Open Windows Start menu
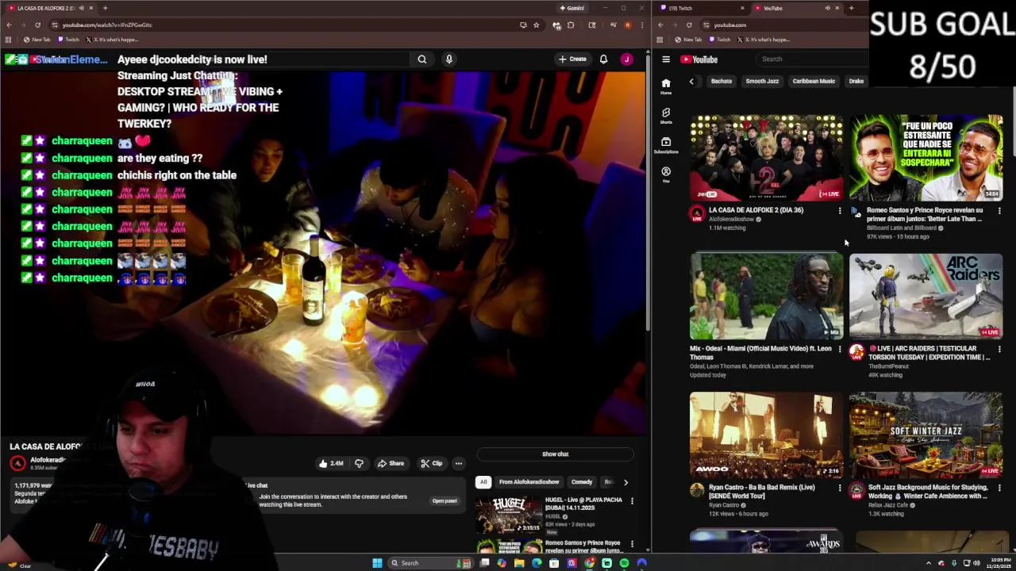 click(x=377, y=563)
